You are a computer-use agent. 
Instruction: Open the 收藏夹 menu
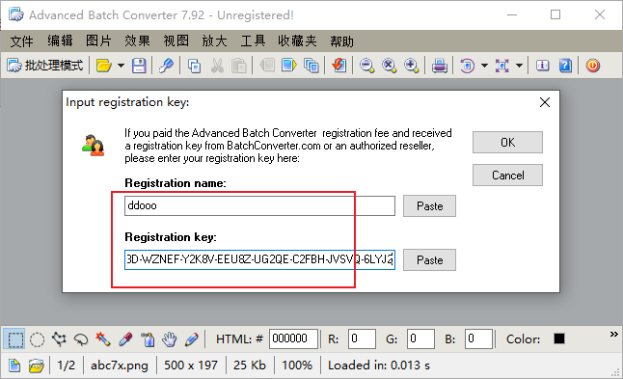pyautogui.click(x=297, y=41)
